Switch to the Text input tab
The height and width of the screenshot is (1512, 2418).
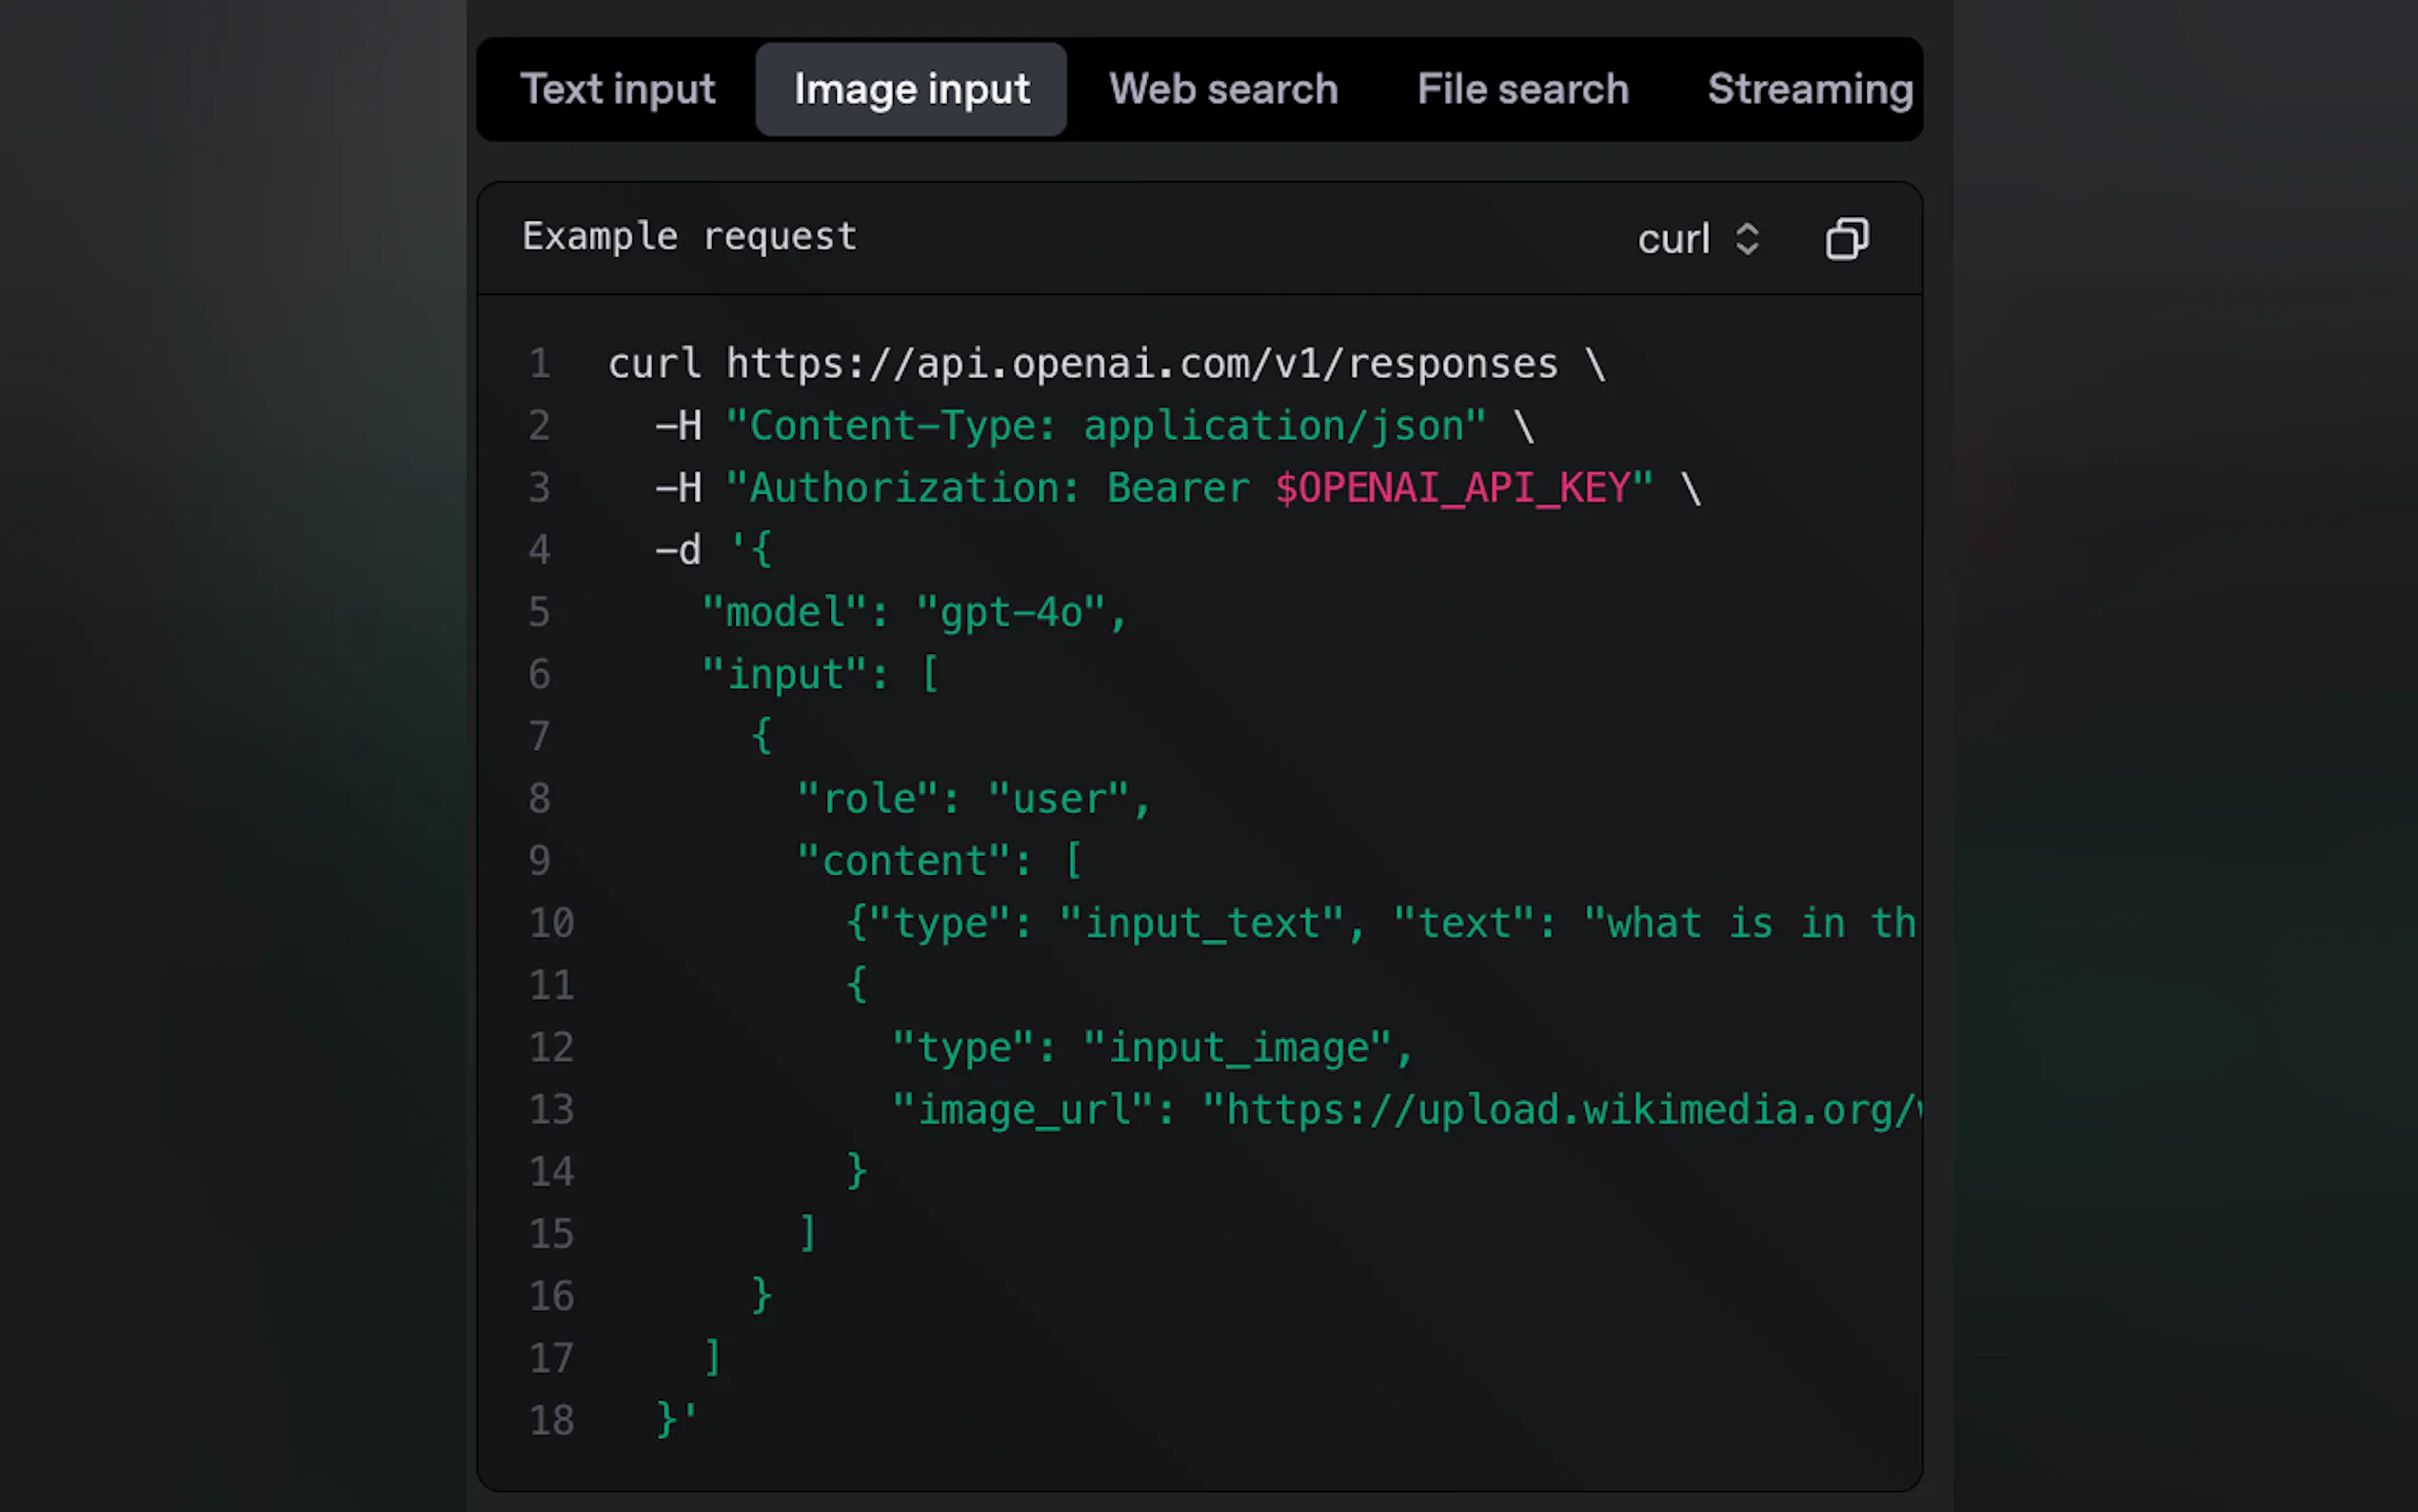(x=618, y=89)
